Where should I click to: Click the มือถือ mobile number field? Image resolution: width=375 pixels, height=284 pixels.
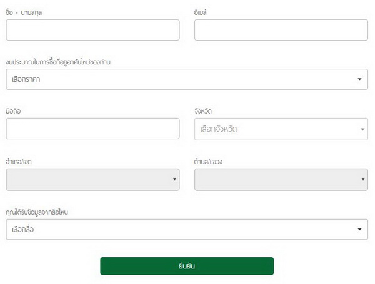tap(92, 129)
